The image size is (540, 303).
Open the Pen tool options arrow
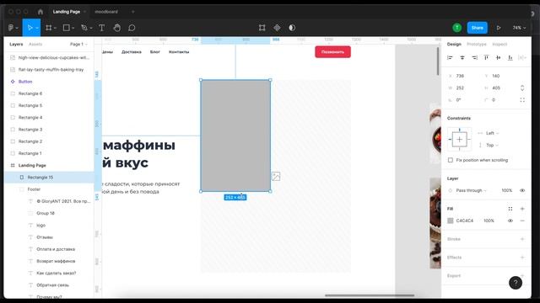[x=90, y=28]
